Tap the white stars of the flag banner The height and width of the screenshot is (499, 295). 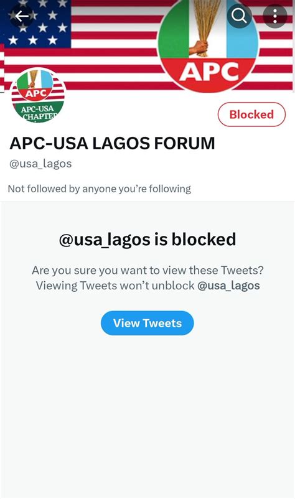click(x=37, y=24)
